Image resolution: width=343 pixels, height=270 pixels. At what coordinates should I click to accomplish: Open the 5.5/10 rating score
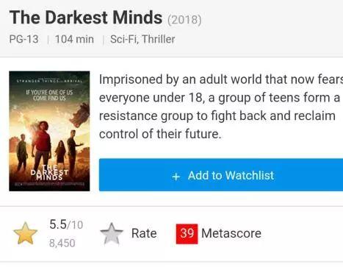[x=66, y=224]
